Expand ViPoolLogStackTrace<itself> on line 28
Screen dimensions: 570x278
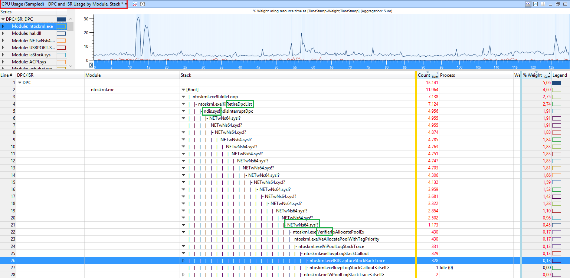coord(183,275)
